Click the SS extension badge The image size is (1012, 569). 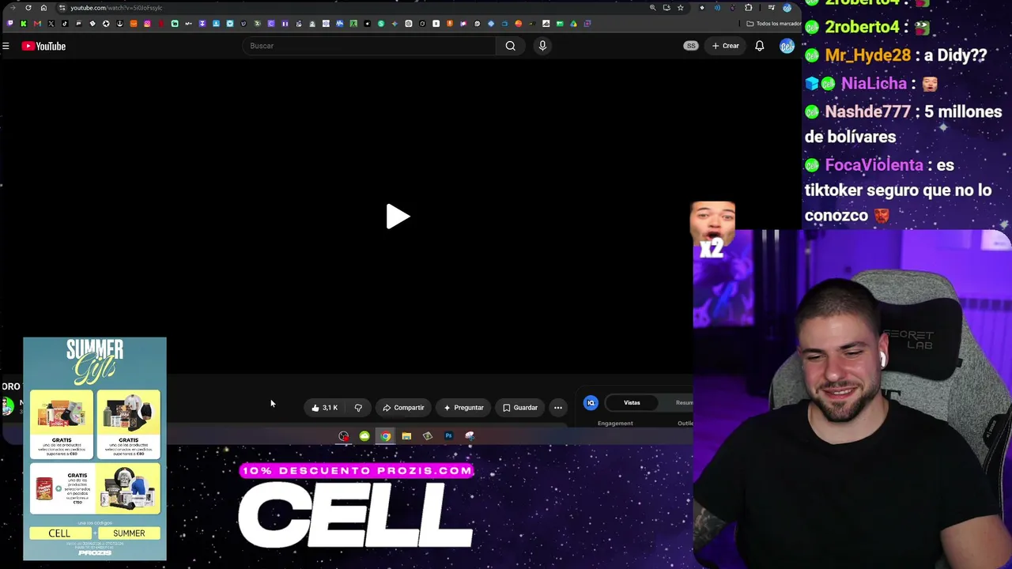coord(691,46)
